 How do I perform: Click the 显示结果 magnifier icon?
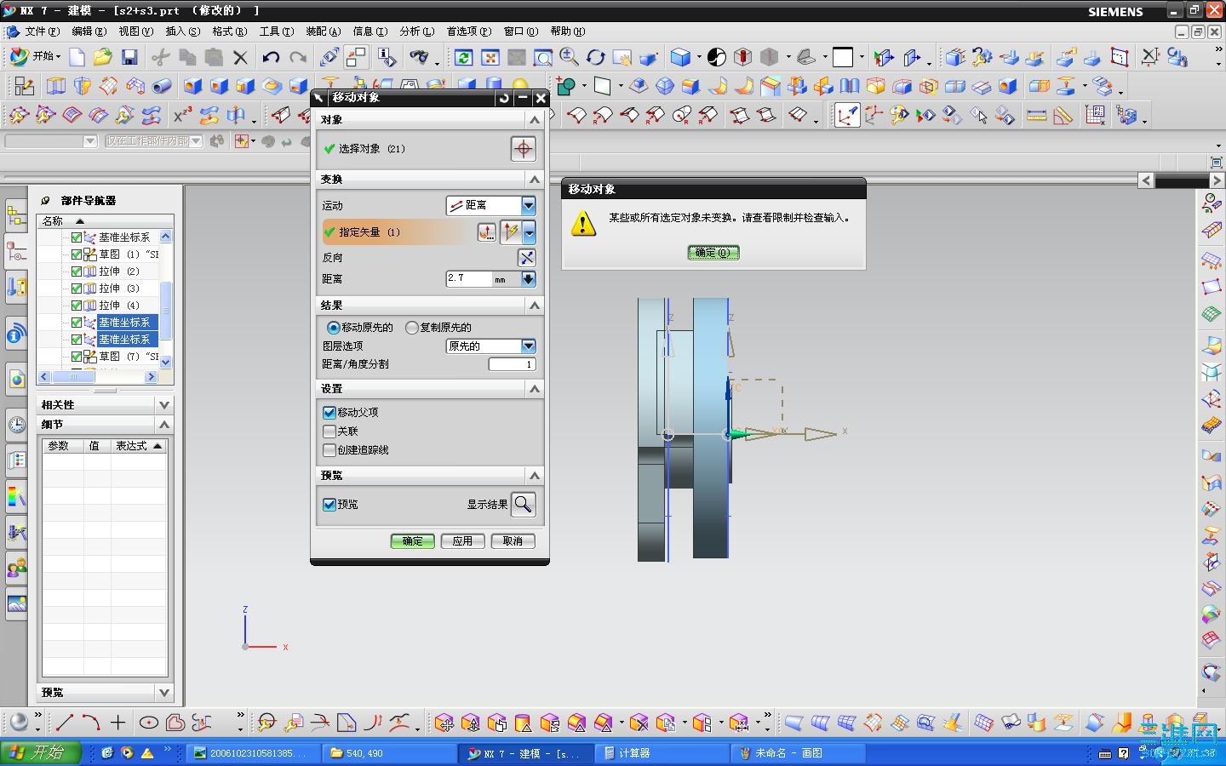coord(524,504)
